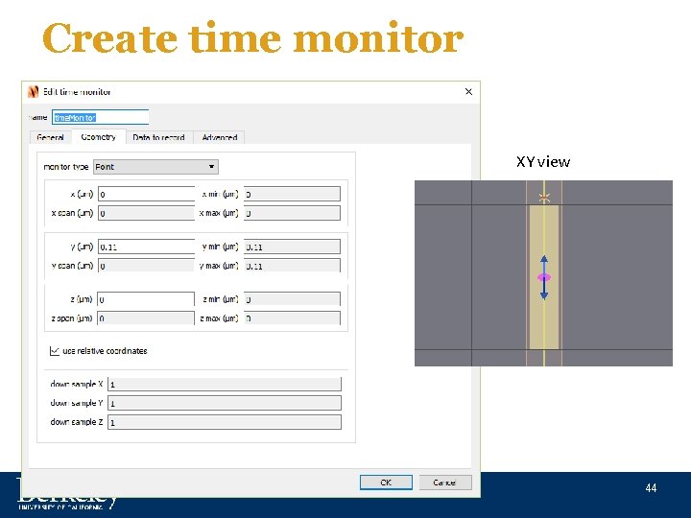Click the down sample X field

tap(225, 384)
